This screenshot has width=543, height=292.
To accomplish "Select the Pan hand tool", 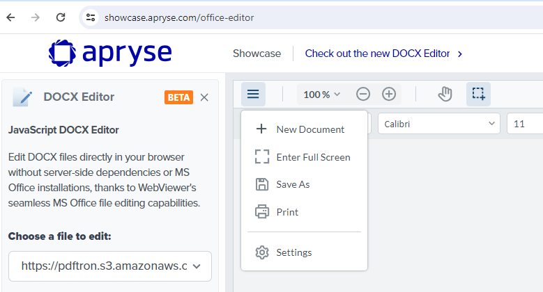I will 445,94.
